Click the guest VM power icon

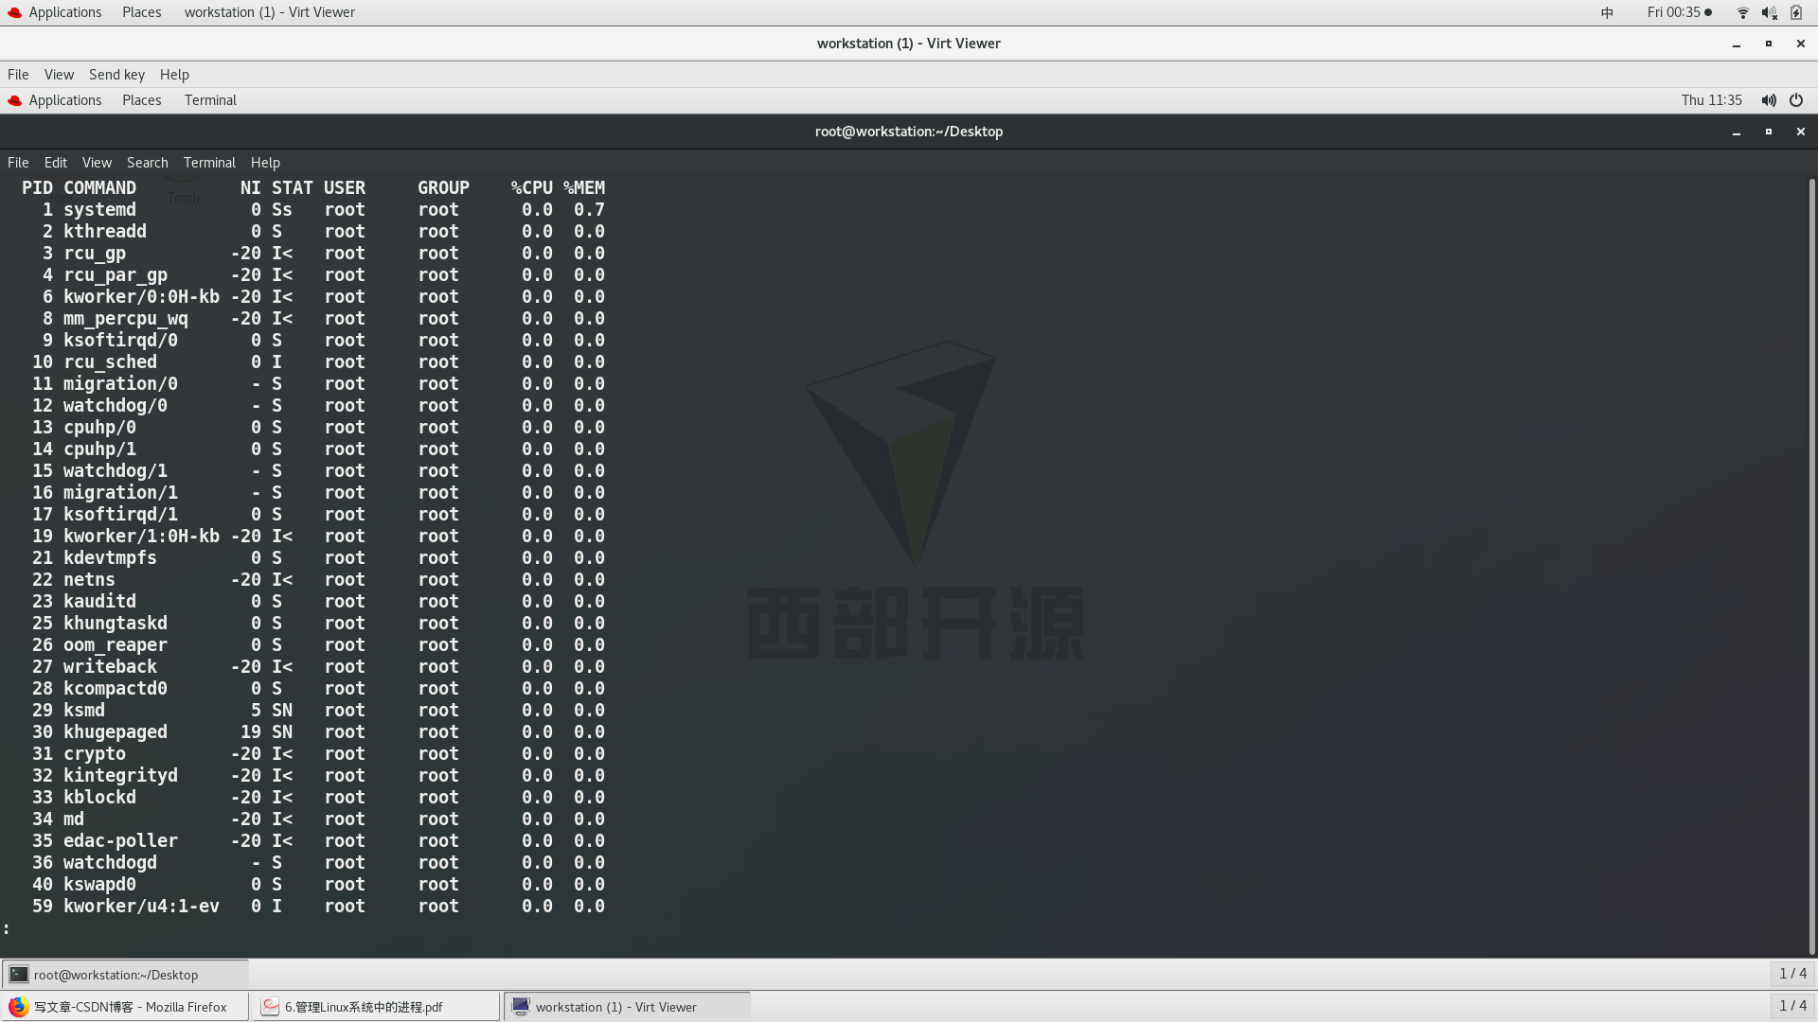pyautogui.click(x=1796, y=100)
